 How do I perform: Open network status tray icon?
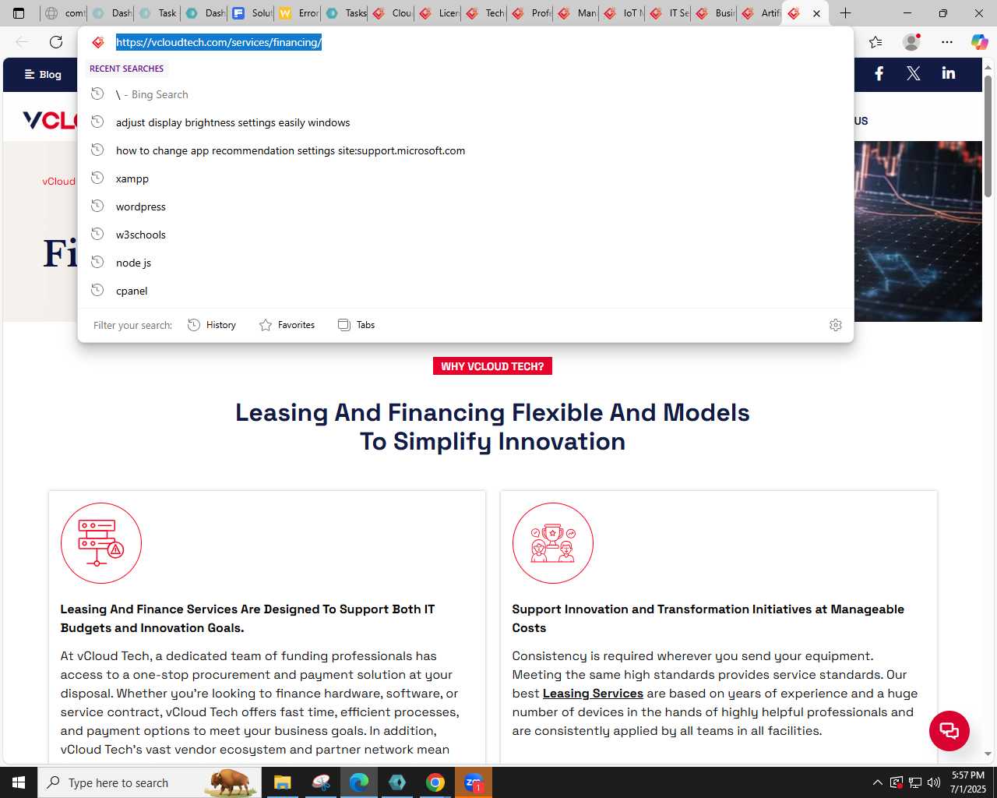point(915,782)
